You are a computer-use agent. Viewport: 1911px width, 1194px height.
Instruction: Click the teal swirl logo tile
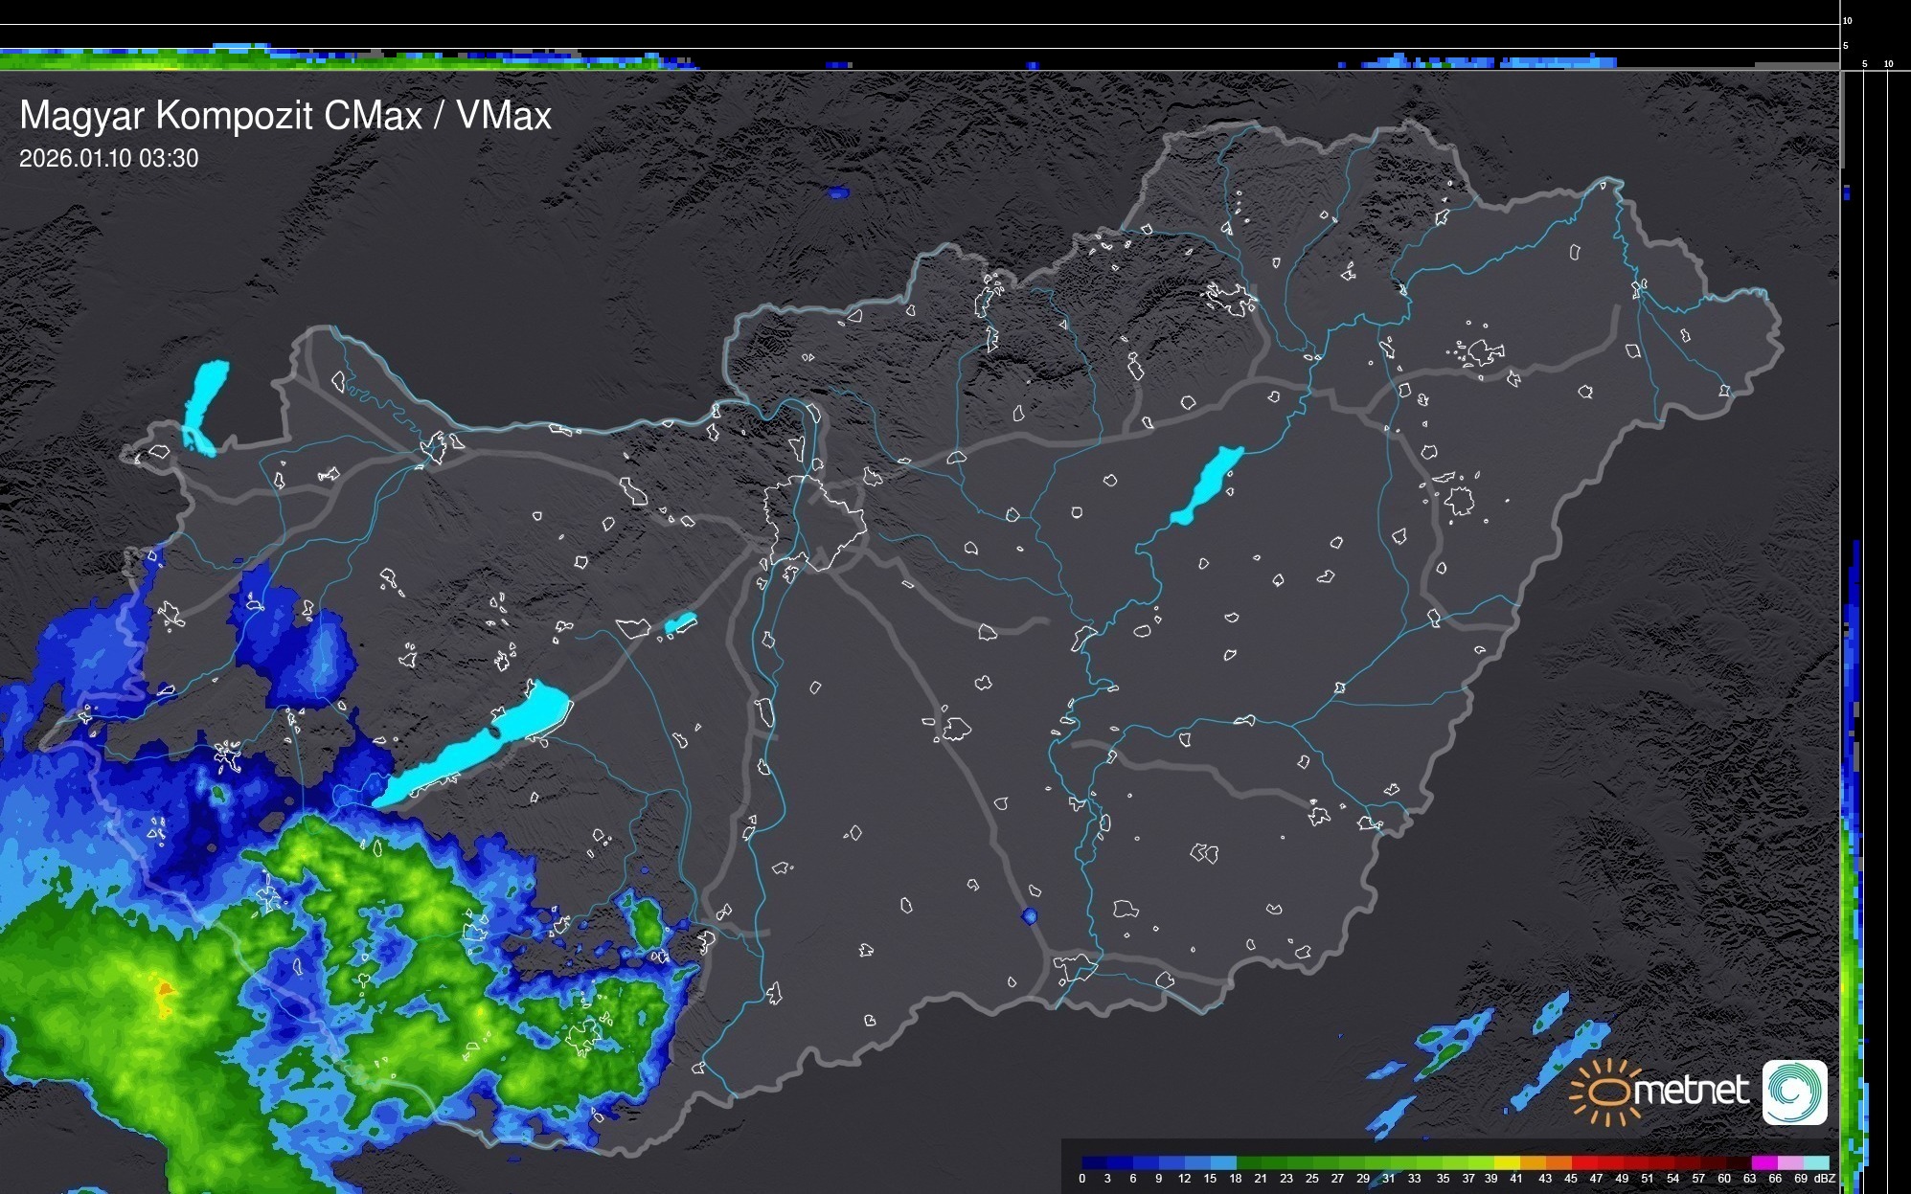tap(1795, 1092)
